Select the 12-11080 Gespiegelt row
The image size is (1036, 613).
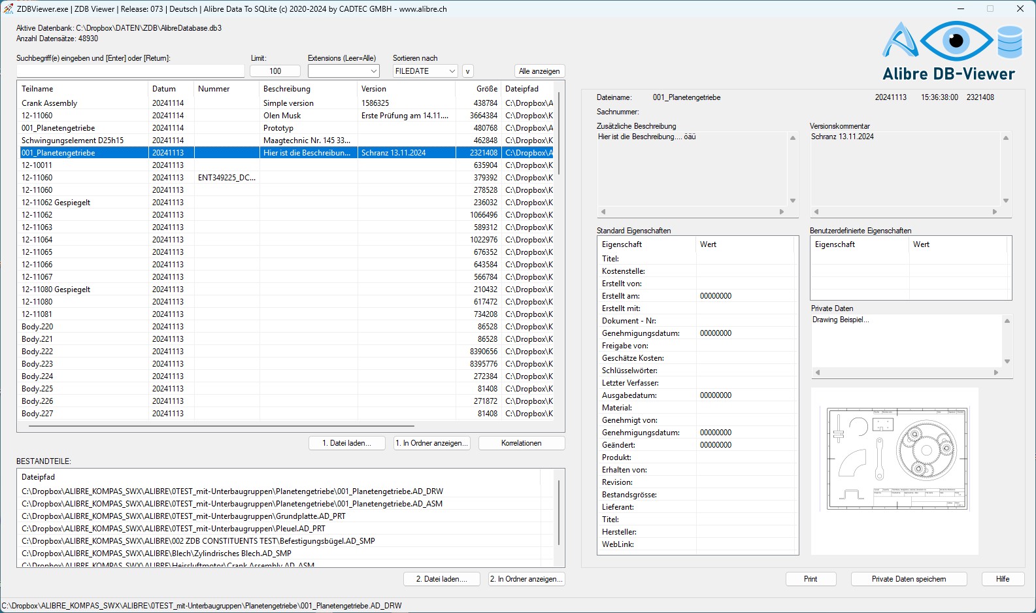coord(286,290)
